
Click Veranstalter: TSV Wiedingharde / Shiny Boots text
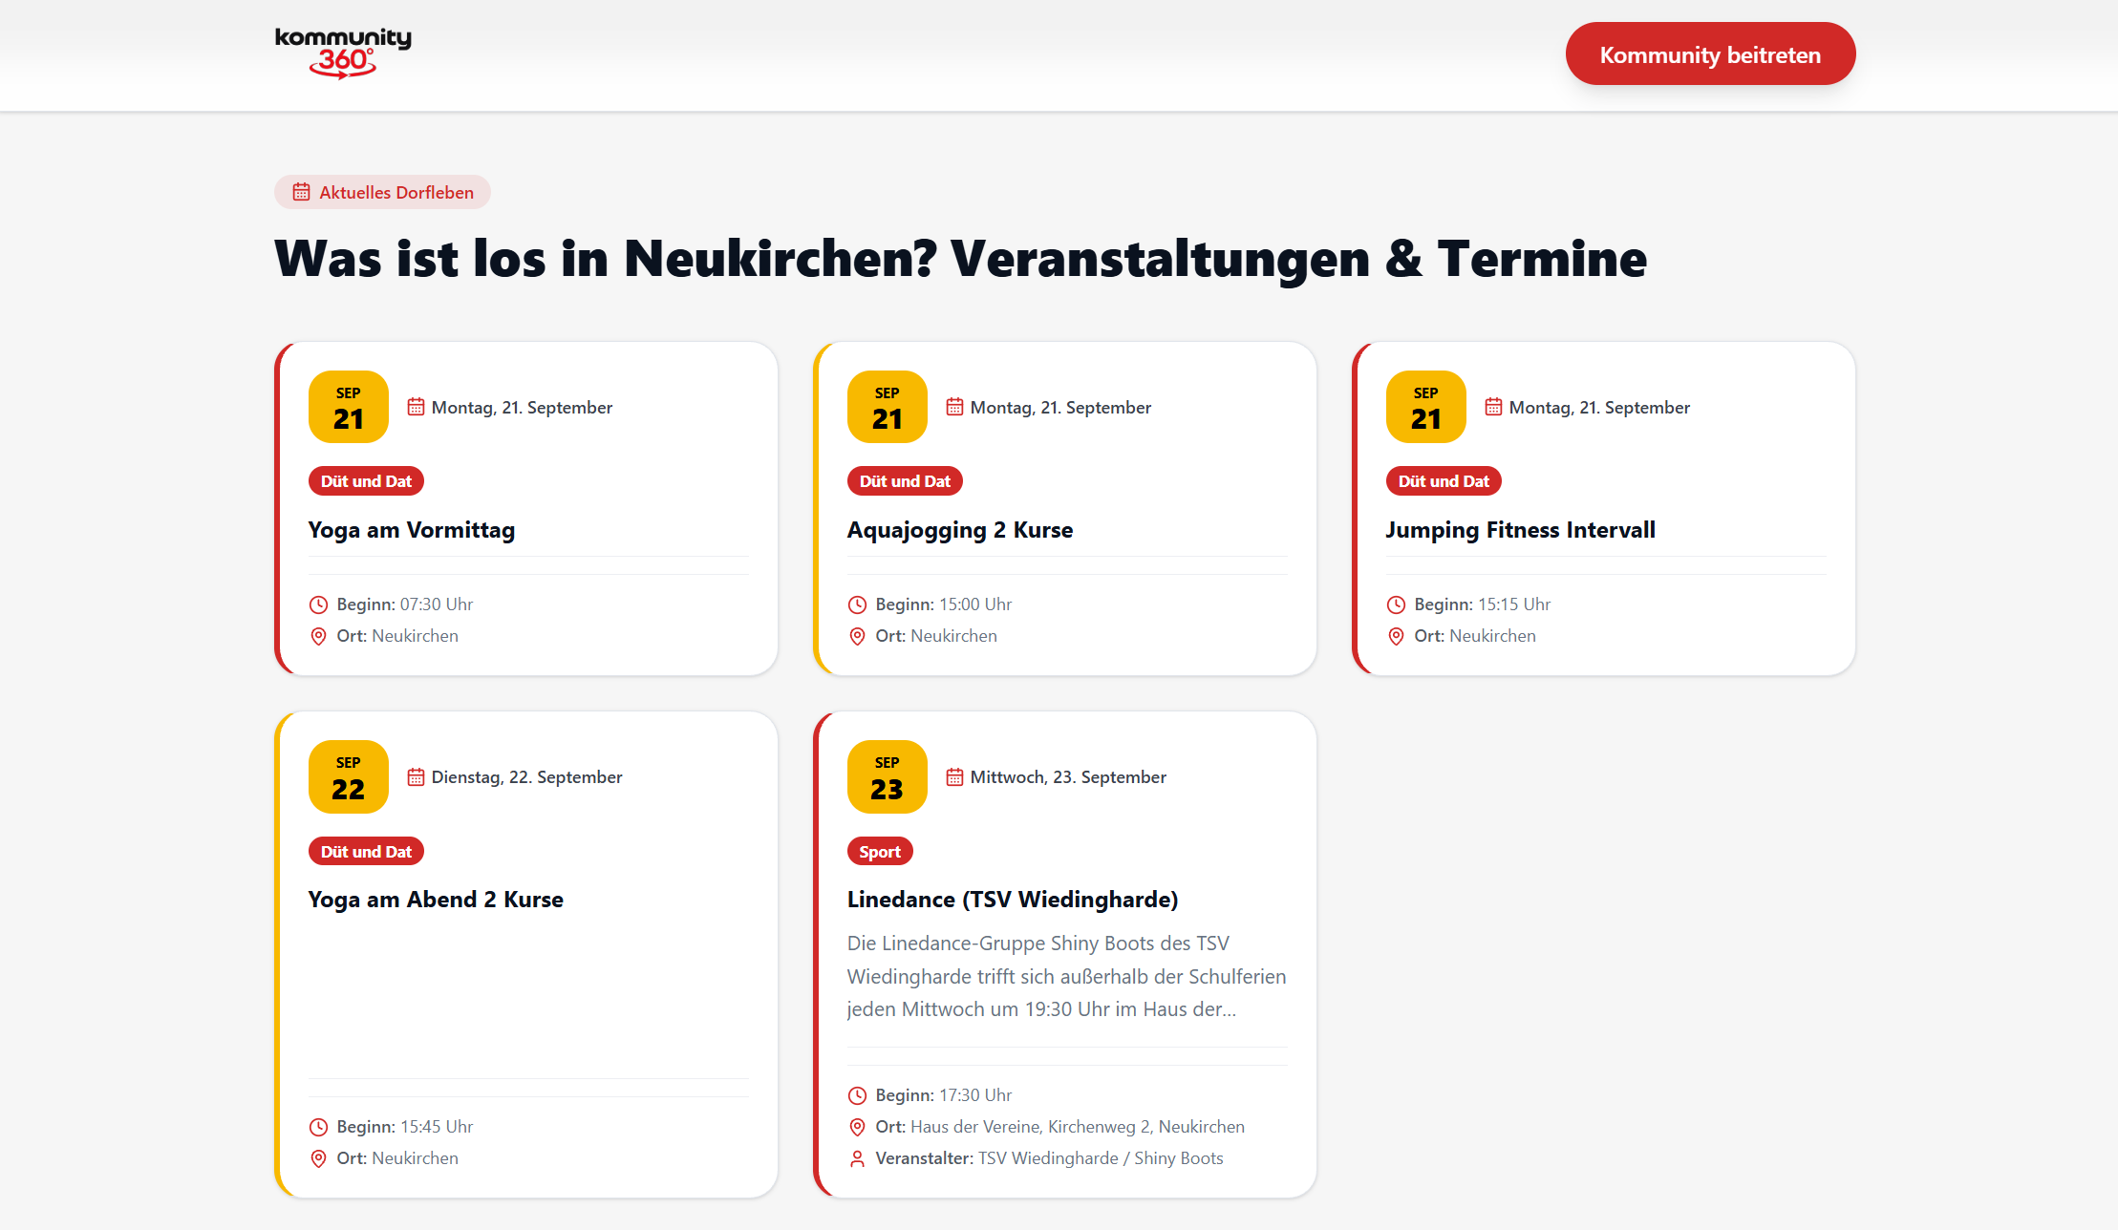(x=1050, y=1158)
